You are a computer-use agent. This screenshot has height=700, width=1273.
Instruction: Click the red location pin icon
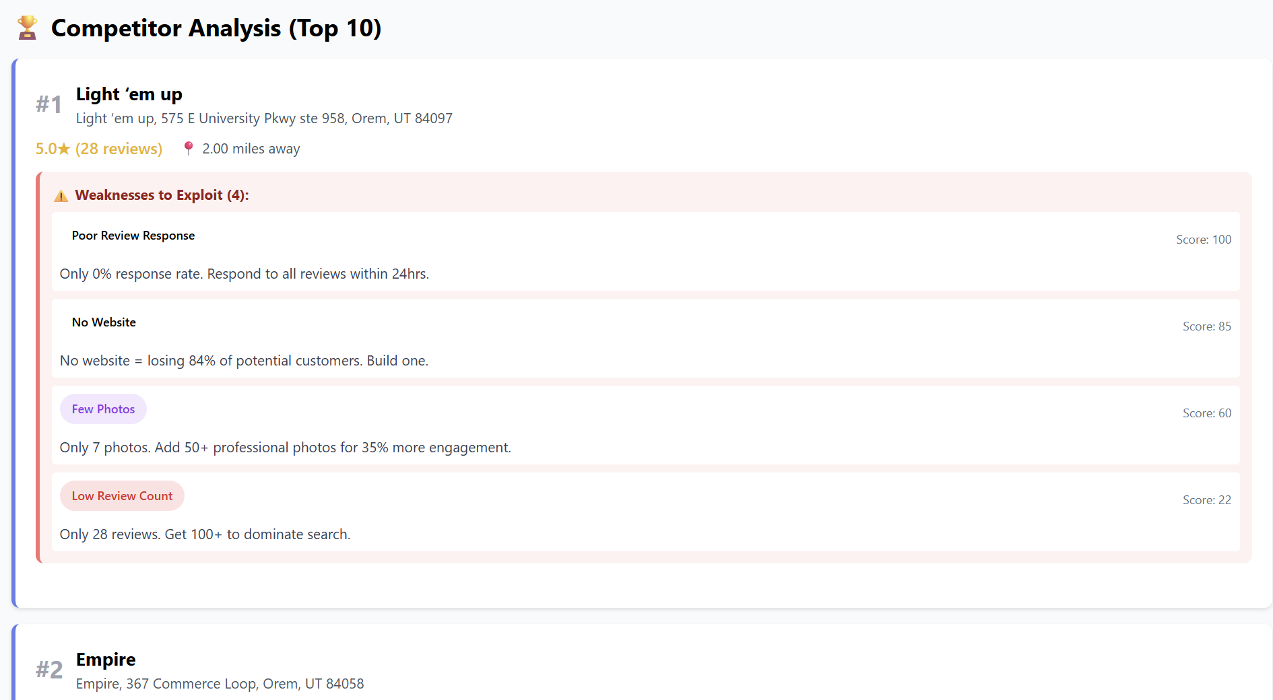click(189, 148)
